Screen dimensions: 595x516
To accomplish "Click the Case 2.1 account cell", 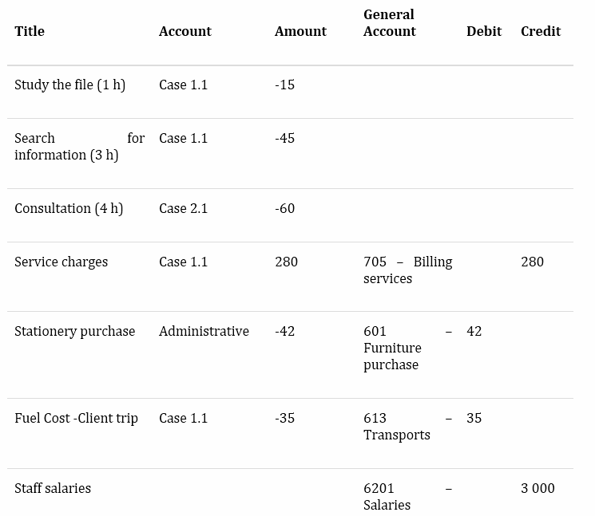I will [183, 208].
